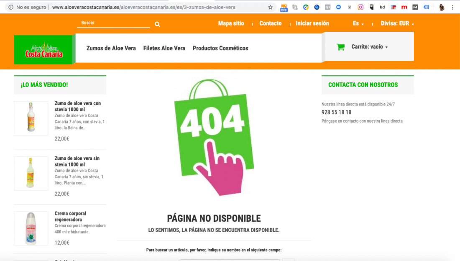Click the red flag extension icon
The width and height of the screenshot is (460, 261).
click(x=394, y=8)
